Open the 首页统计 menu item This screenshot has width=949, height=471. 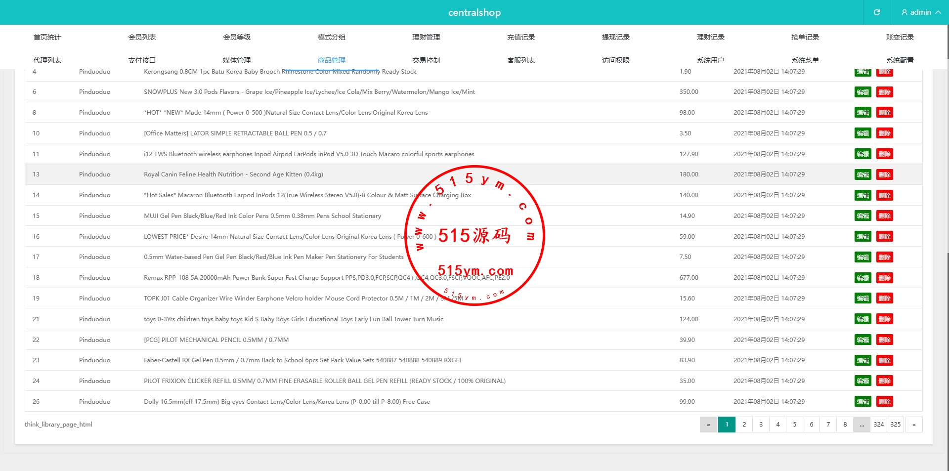click(47, 37)
